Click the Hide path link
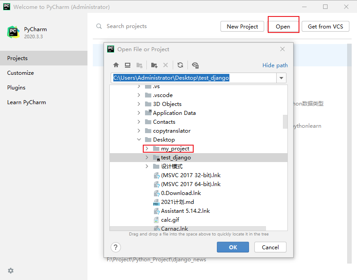Viewport: 357px width, 280px height. point(275,65)
